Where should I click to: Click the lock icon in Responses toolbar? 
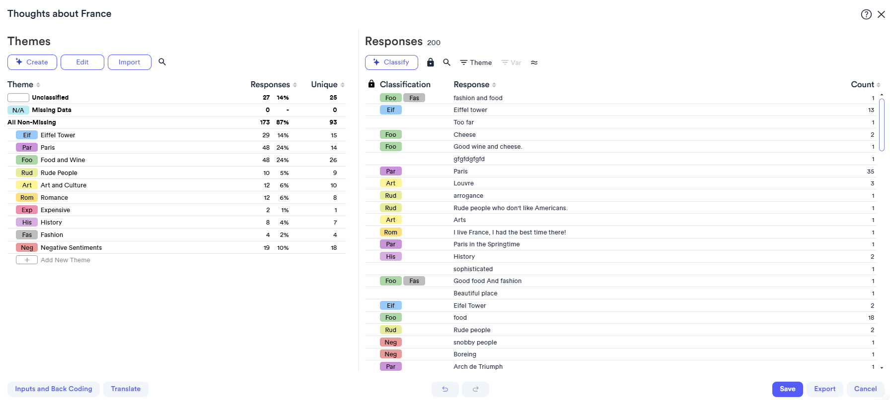click(x=431, y=62)
